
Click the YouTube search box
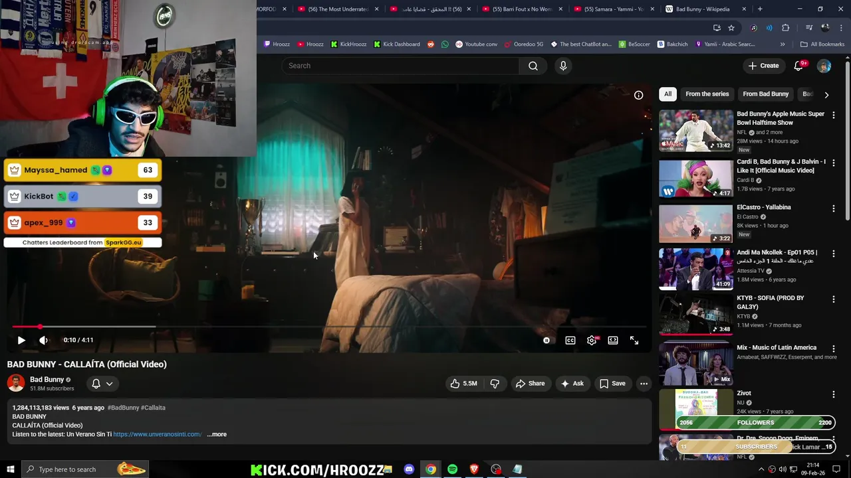401,66
